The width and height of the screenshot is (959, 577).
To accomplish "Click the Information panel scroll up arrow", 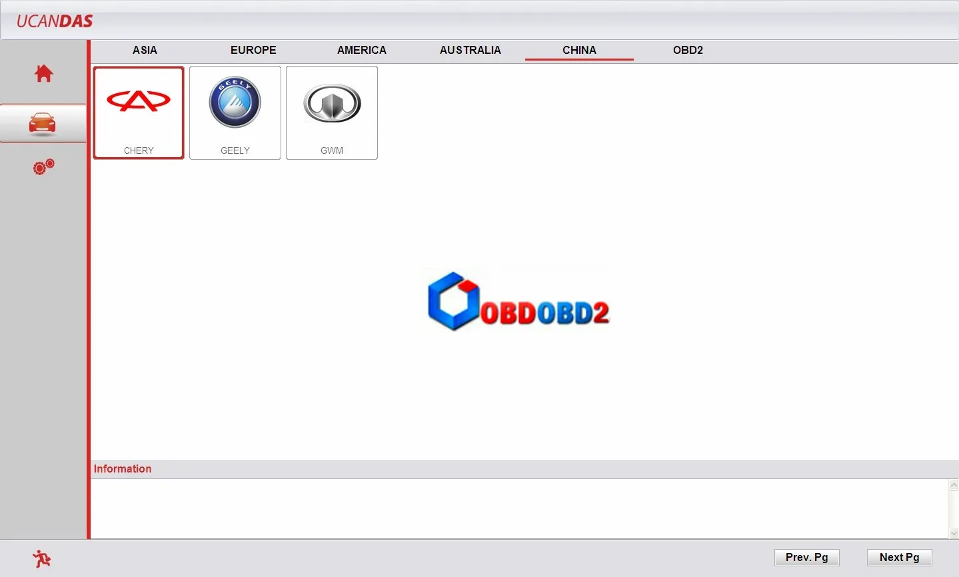I will coord(954,486).
